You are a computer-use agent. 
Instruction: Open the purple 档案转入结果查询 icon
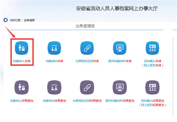[x=22, y=87]
